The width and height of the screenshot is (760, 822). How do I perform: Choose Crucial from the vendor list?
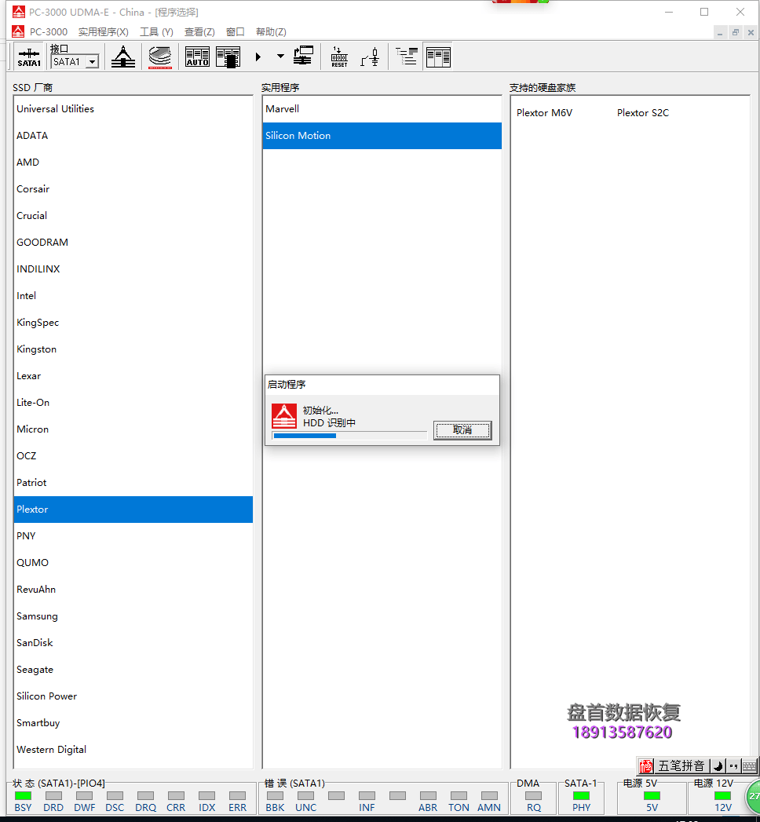coord(133,215)
